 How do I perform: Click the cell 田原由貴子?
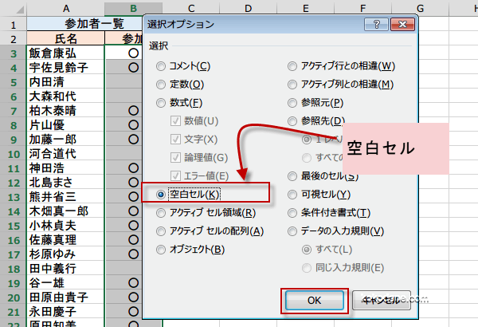pos(65,297)
